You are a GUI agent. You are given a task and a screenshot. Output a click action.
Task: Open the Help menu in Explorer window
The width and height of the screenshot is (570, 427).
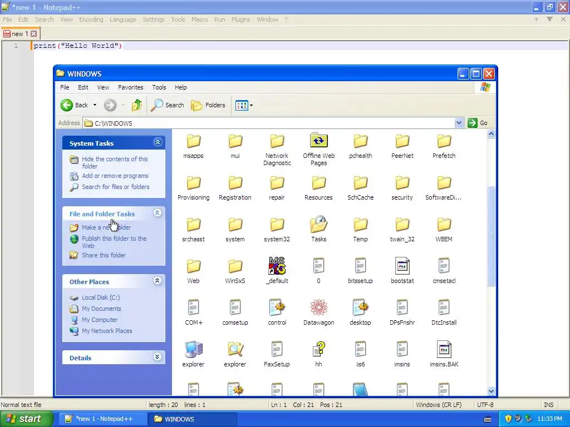(181, 87)
